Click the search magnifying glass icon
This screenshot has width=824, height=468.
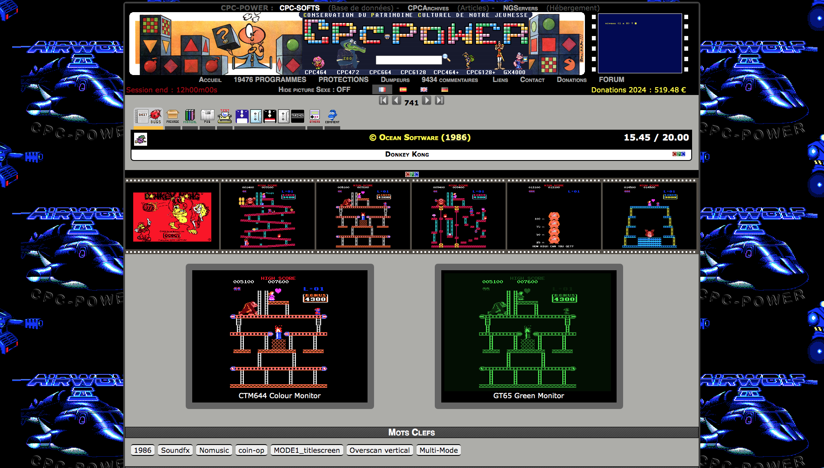click(446, 58)
